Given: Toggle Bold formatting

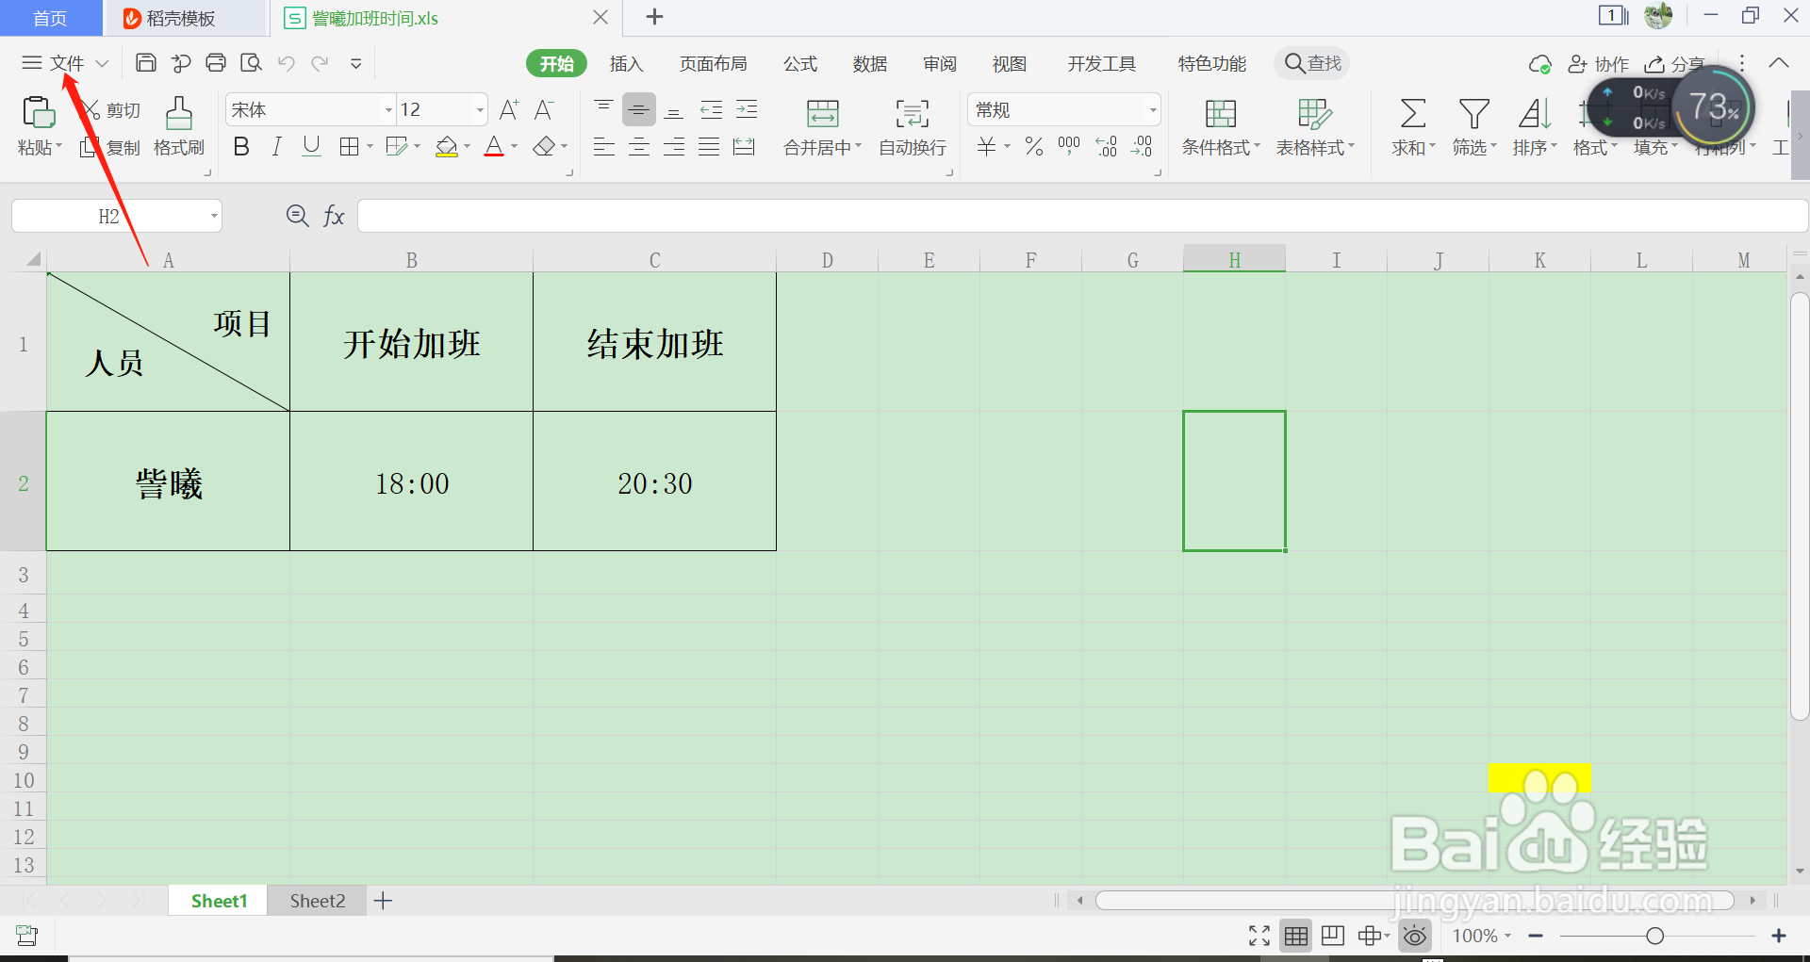Looking at the screenshot, I should pyautogui.click(x=241, y=147).
